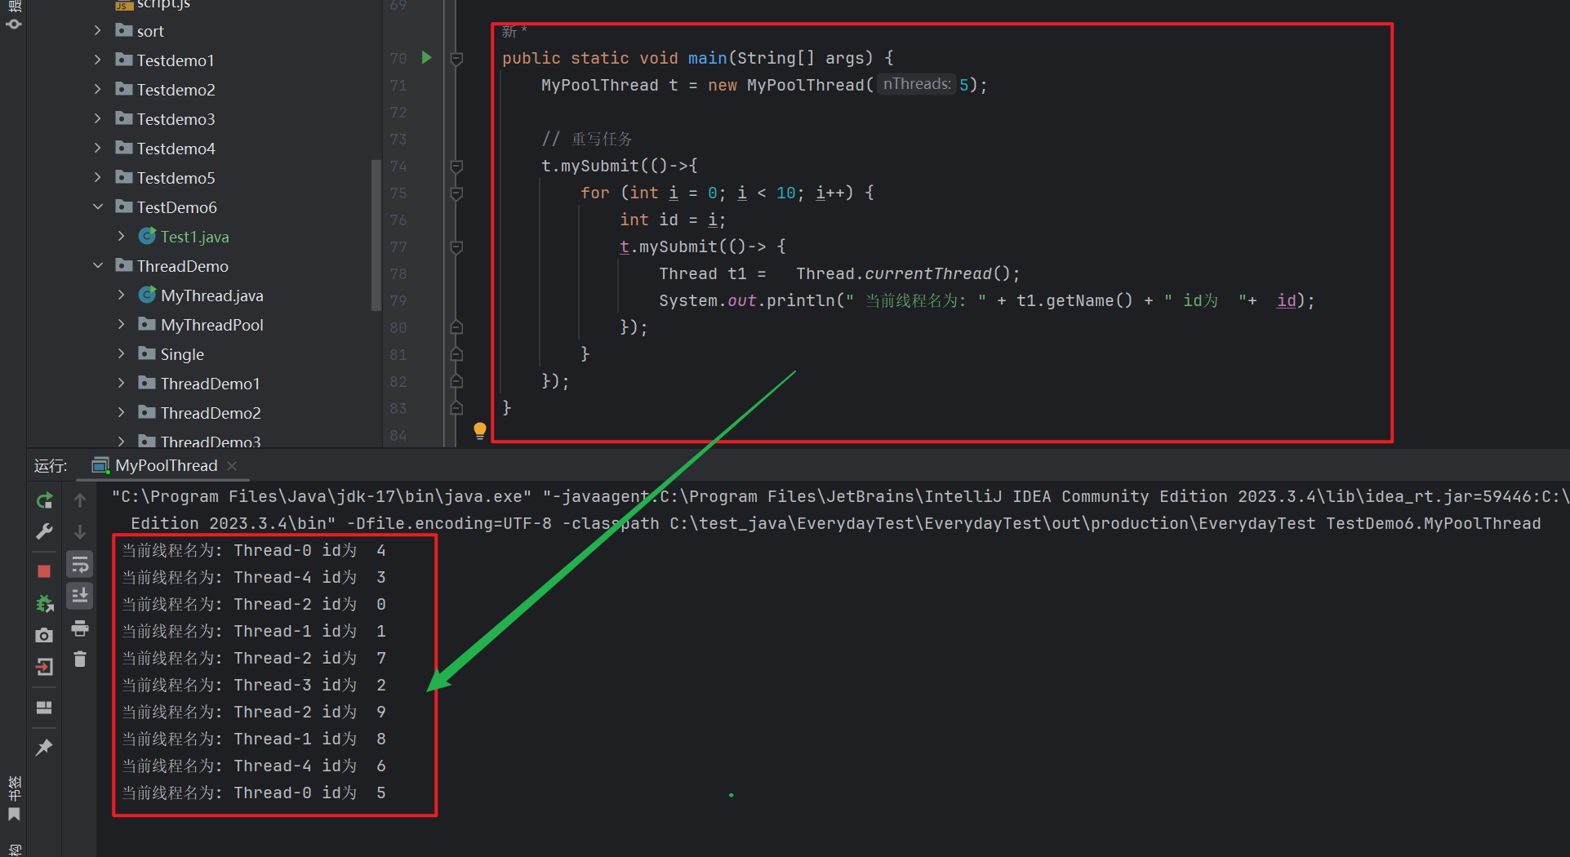Expand the Testdemo1 folder
This screenshot has height=857, width=1570.
[98, 60]
